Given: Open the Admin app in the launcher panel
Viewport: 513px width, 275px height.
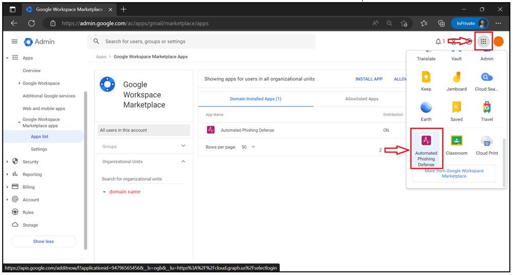Looking at the screenshot, I should click(487, 56).
